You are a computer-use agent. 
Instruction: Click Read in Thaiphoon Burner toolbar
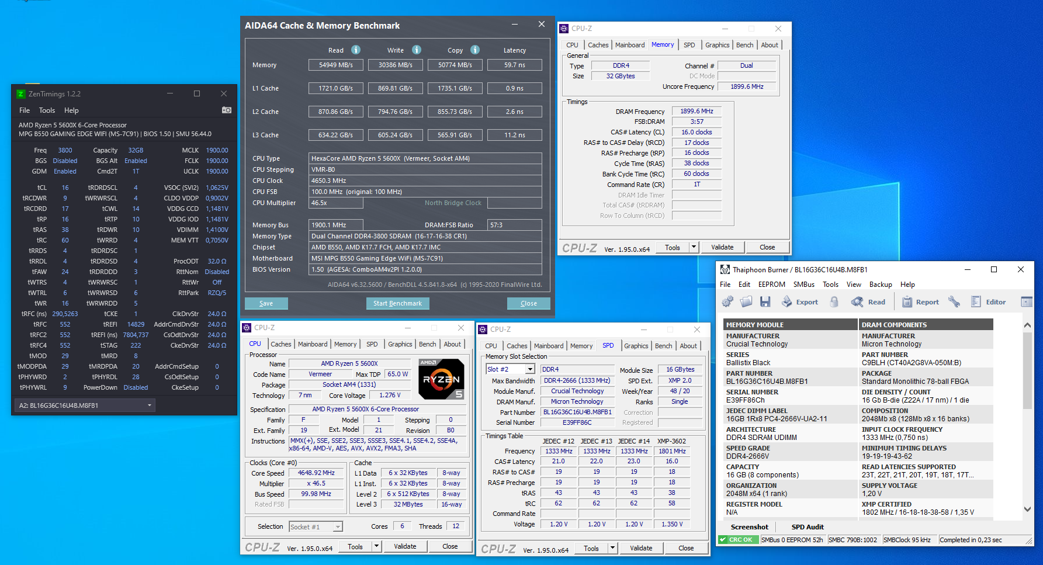pos(868,302)
